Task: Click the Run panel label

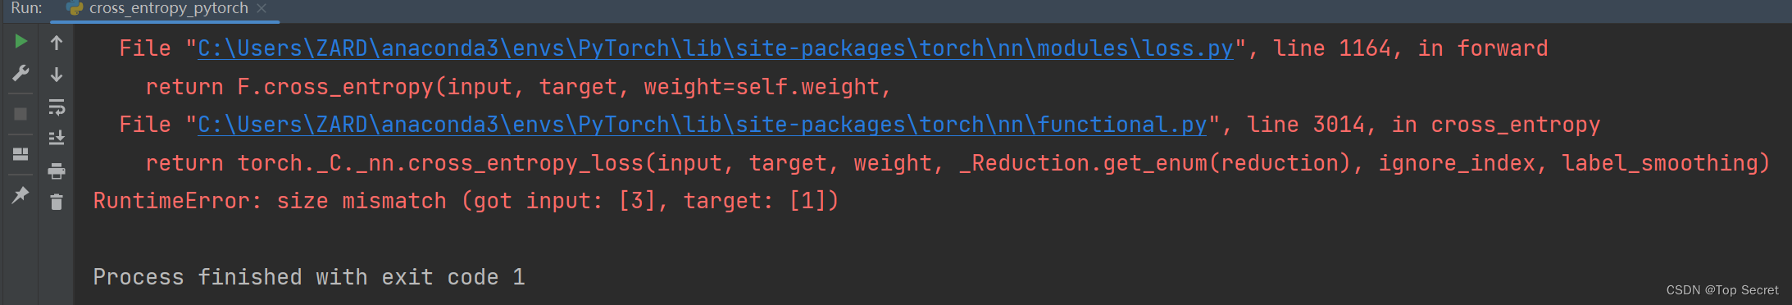Action: point(26,8)
